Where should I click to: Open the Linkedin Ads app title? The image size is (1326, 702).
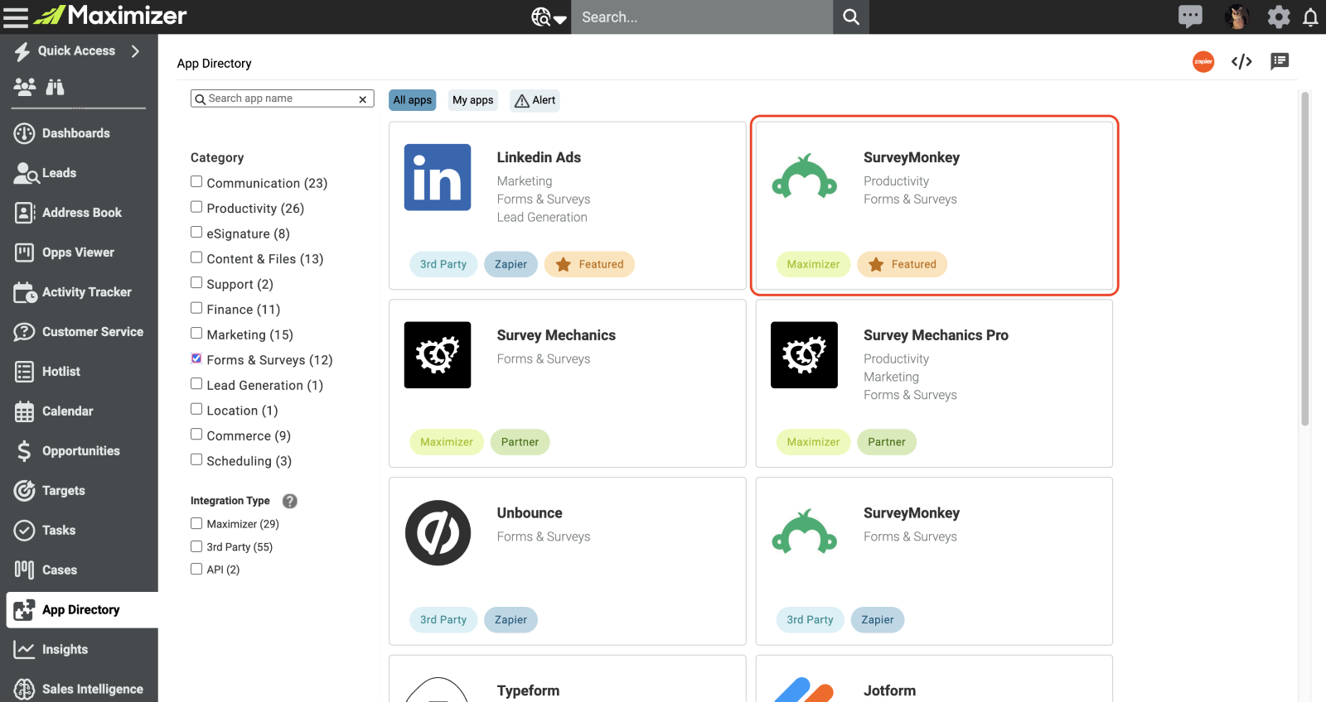539,157
